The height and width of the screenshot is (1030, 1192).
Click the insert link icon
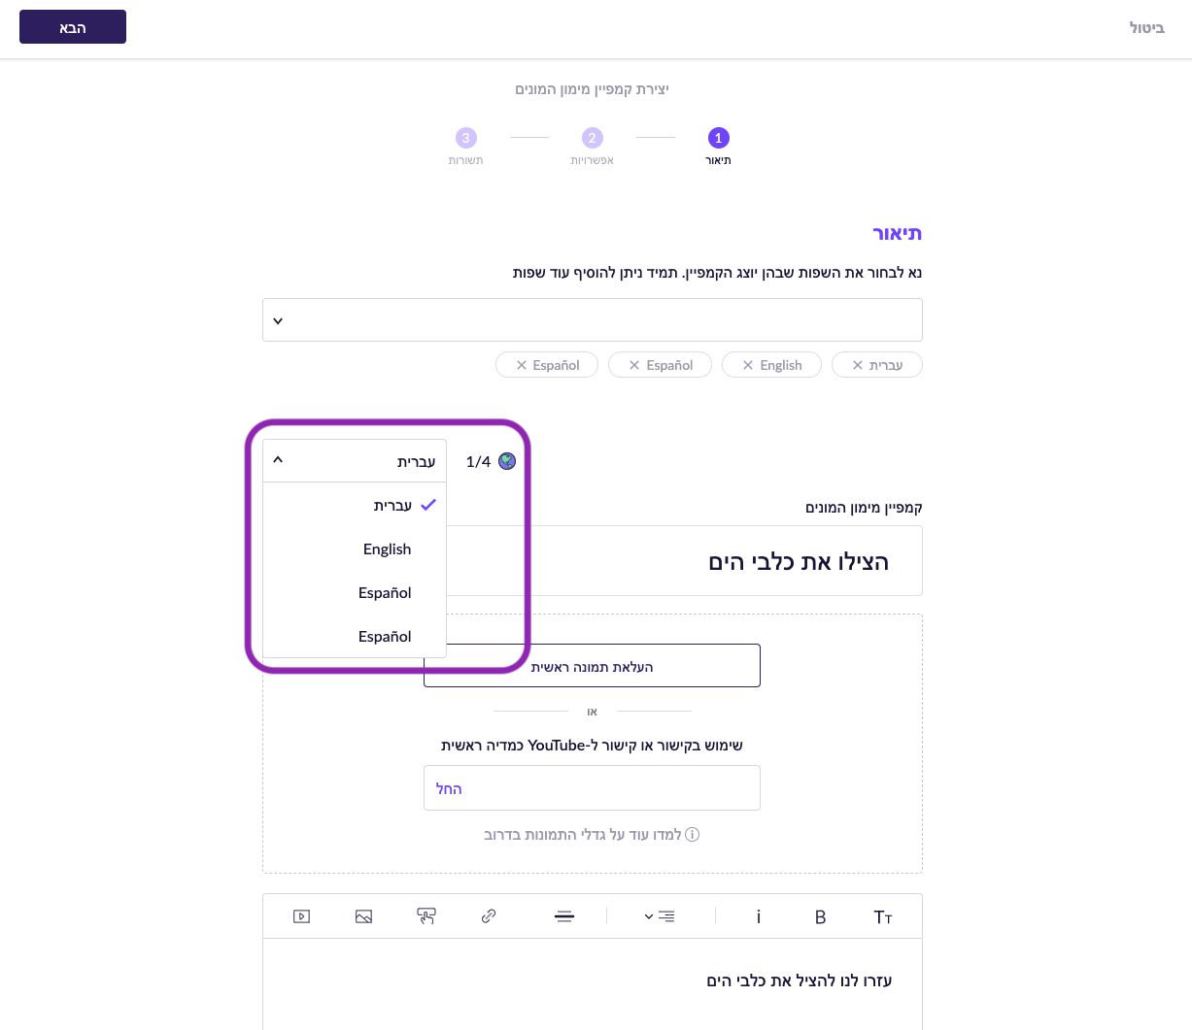(x=489, y=916)
